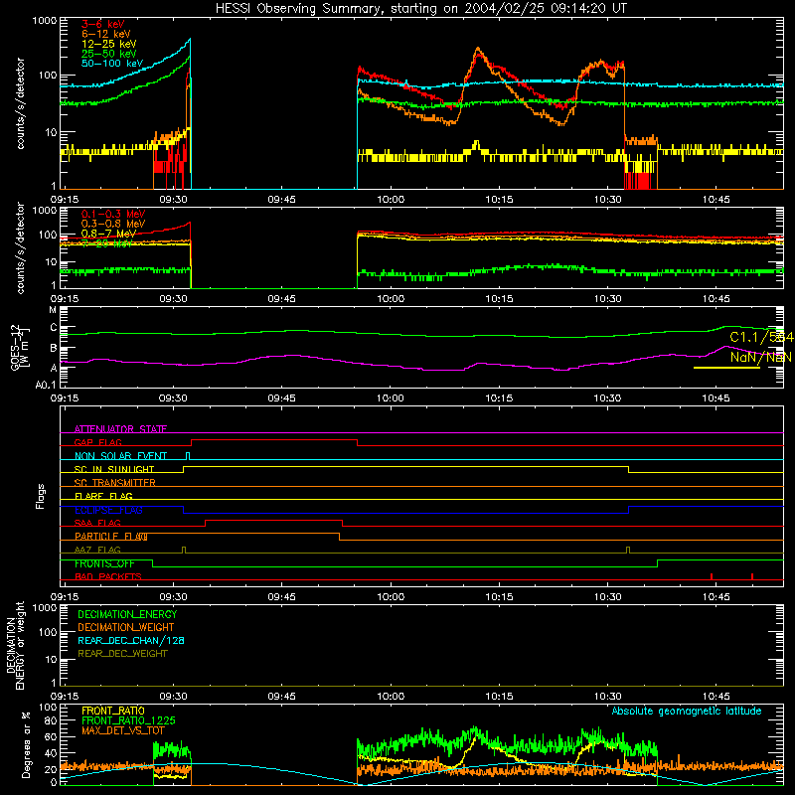Click the HESSI Observing Summary title text
The width and height of the screenshot is (795, 795).
pos(420,9)
